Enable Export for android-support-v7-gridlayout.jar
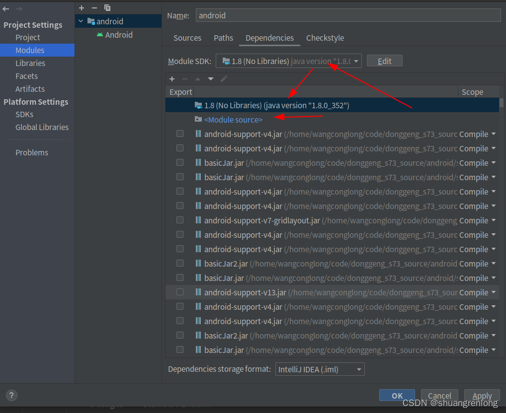Viewport: 506px width, 413px height. click(x=180, y=220)
